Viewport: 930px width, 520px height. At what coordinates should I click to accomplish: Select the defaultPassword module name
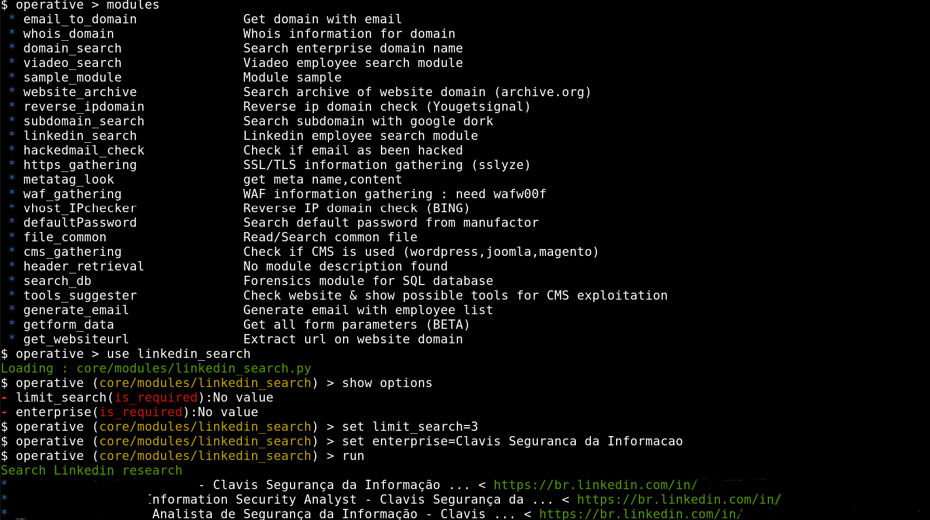(80, 223)
